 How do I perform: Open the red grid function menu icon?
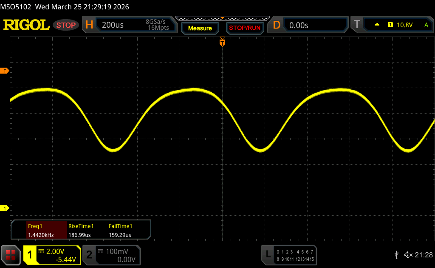point(11,255)
